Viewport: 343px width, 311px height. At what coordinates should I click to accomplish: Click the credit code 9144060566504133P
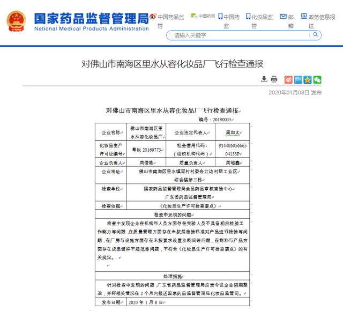point(233,150)
